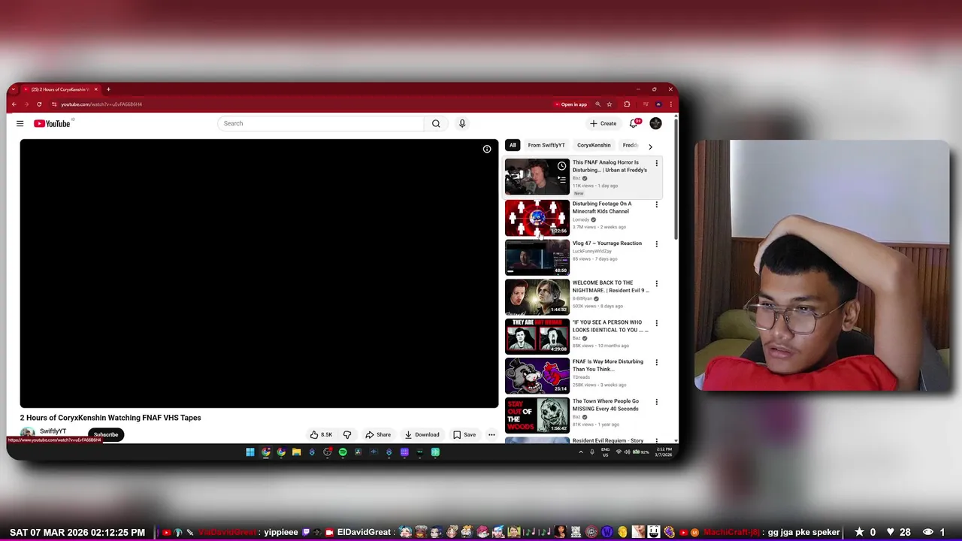Open File Explorer from taskbar
Screen dimensions: 962x541
(x=296, y=452)
